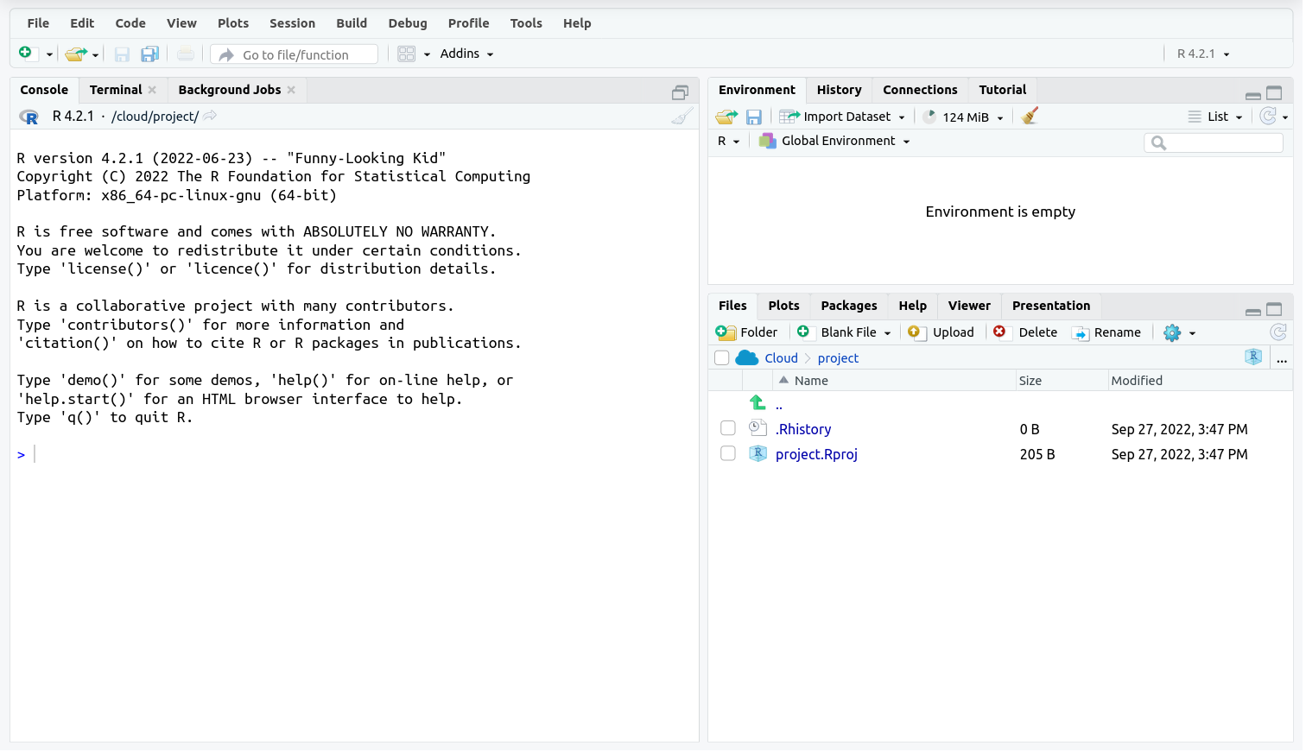1306x752 pixels.
Task: Click the Load Workspace folder icon
Action: point(726,117)
